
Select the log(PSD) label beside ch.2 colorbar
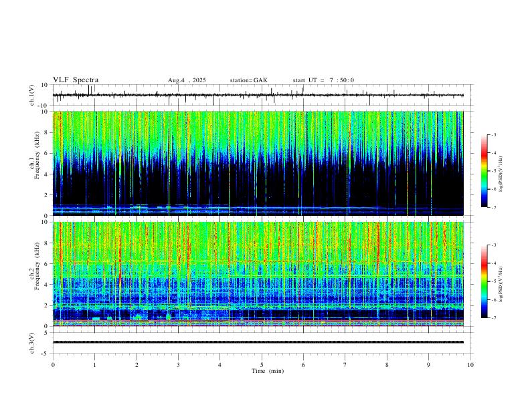(x=501, y=285)
